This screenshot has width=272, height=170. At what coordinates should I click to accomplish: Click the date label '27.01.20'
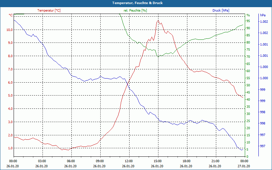coord(244,166)
